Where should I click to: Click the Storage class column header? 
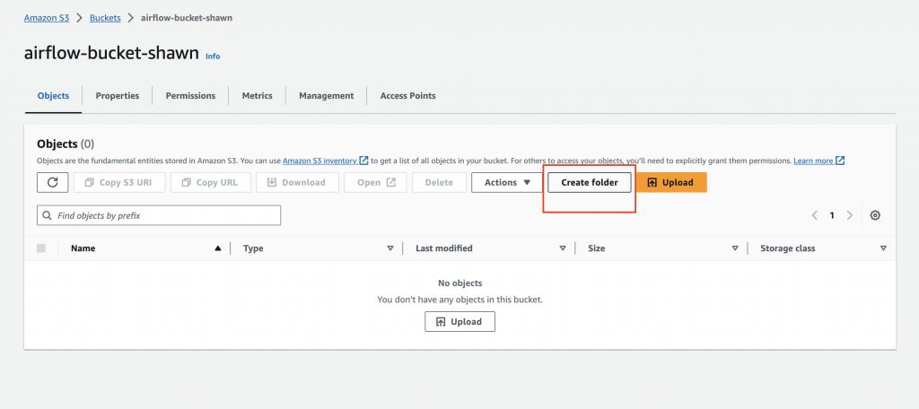pos(787,248)
